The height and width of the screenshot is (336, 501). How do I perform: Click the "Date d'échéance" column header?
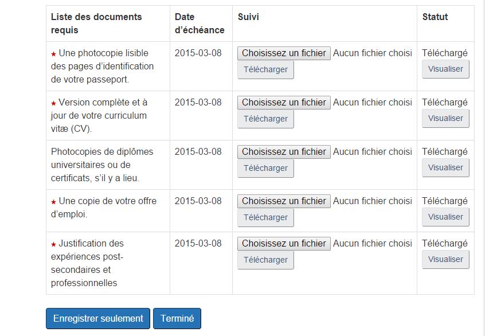(199, 24)
